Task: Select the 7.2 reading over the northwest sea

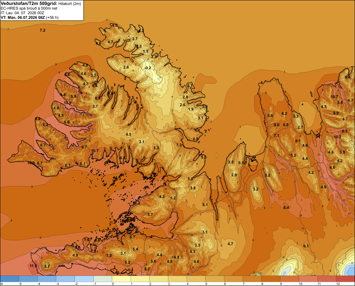Action: (43, 30)
